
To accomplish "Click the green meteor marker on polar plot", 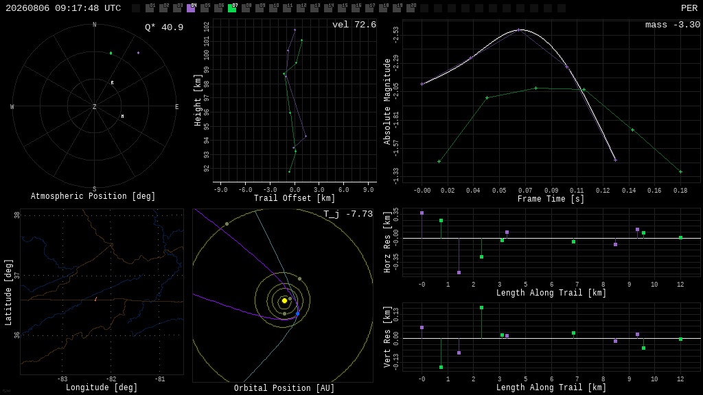I will tap(111, 53).
